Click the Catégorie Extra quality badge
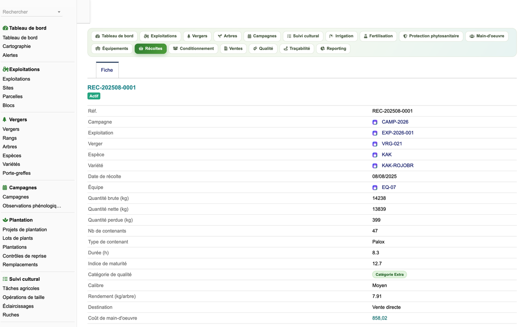Viewport: 528px width, 327px height. (389, 275)
